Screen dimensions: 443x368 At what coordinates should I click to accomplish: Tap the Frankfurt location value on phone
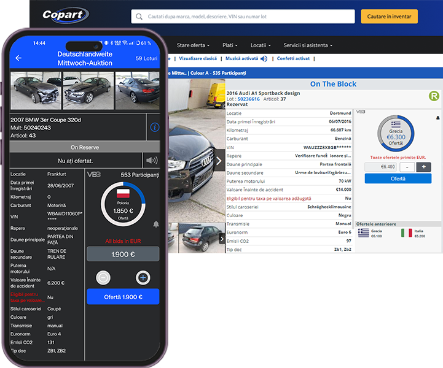click(x=57, y=174)
